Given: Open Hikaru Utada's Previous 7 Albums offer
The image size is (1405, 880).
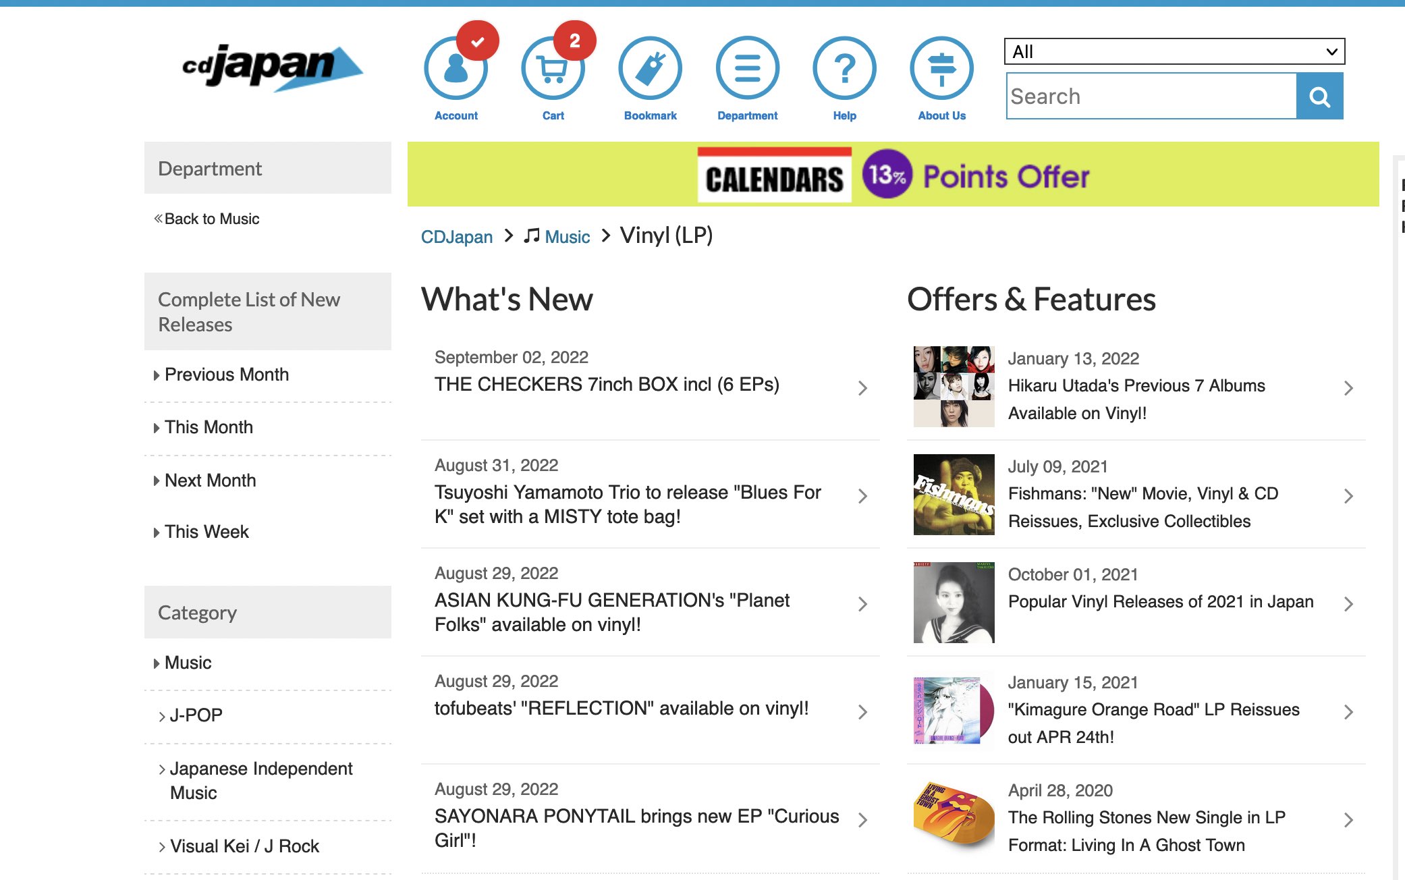Looking at the screenshot, I should click(1136, 399).
